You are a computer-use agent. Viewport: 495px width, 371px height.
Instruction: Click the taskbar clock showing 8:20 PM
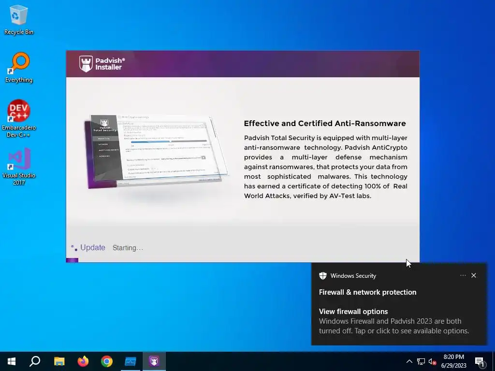pyautogui.click(x=453, y=361)
